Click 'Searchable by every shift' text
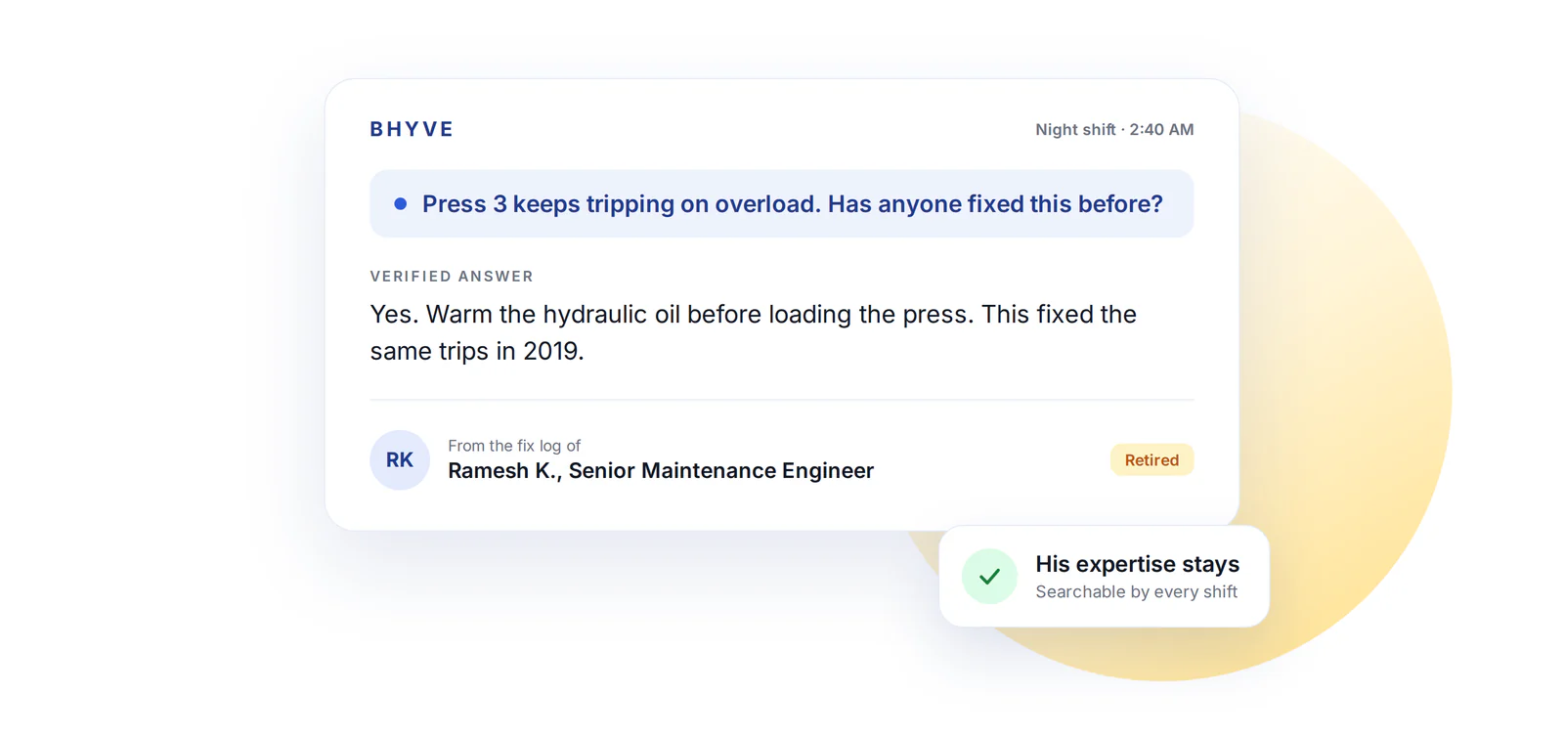The height and width of the screenshot is (737, 1564). click(x=1137, y=592)
